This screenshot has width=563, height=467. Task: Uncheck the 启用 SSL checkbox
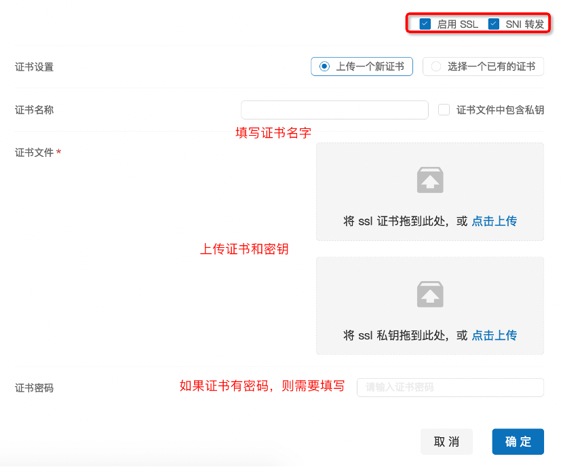click(425, 24)
